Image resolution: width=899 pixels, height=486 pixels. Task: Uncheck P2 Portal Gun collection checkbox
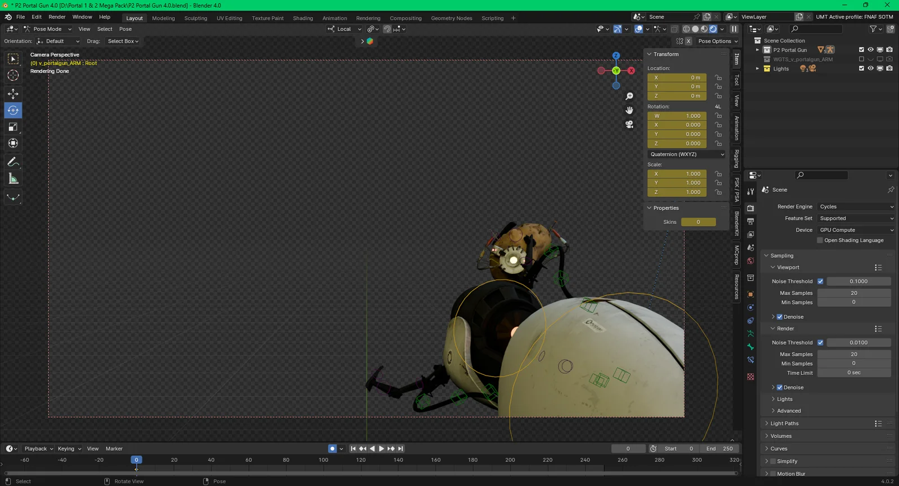(x=861, y=50)
